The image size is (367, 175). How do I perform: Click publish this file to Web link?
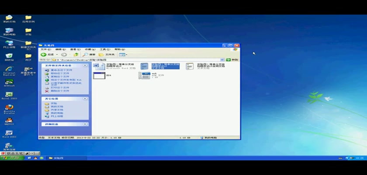[66, 80]
